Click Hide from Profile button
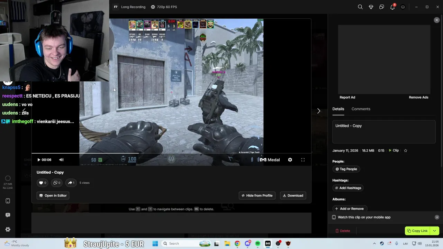443x249 pixels. (257, 195)
